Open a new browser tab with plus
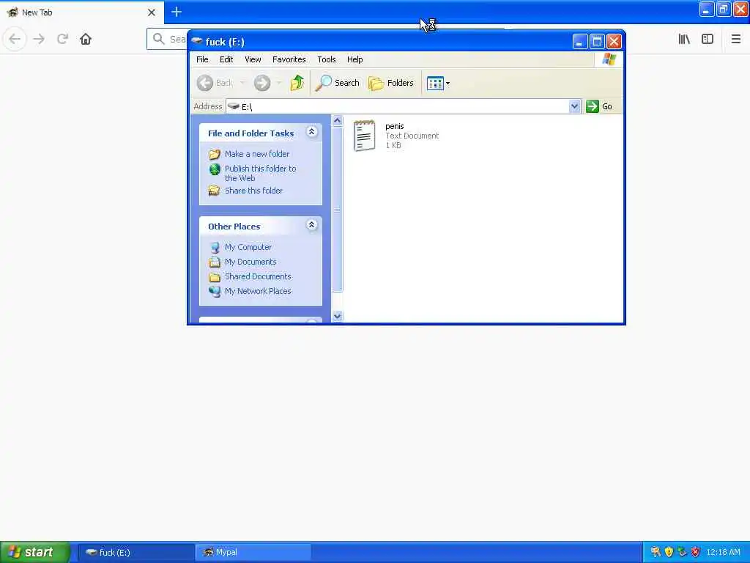The image size is (750, 563). pos(177,12)
